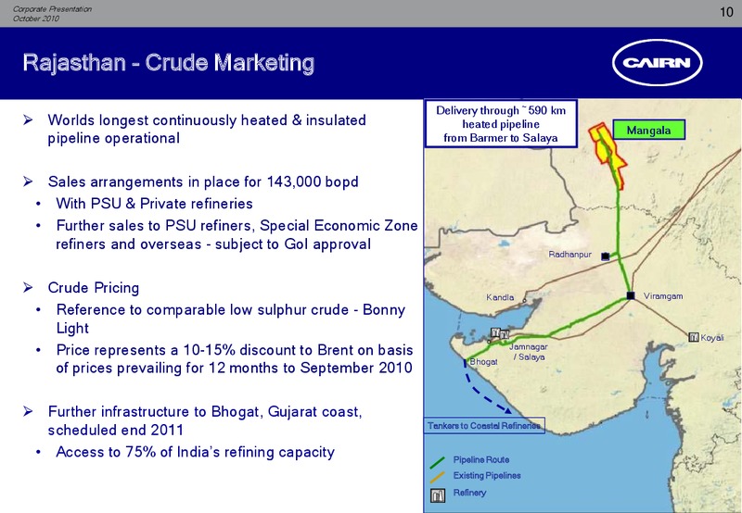The width and height of the screenshot is (742, 513).
Task: Click page number 10
Action: coord(726,12)
